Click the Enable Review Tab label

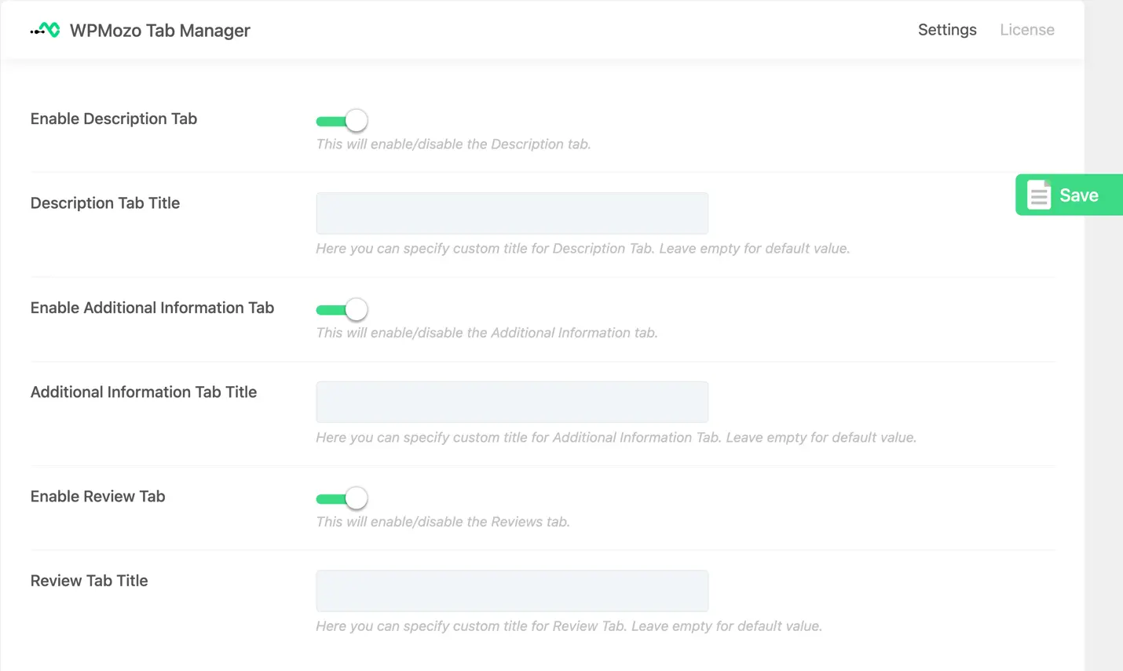point(98,496)
